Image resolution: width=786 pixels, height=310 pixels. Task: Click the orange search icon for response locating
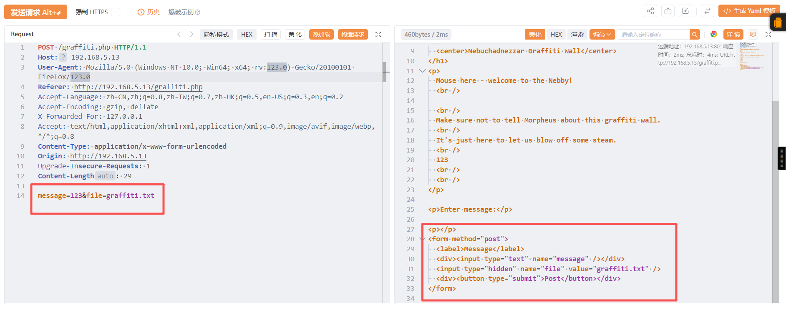click(x=695, y=35)
